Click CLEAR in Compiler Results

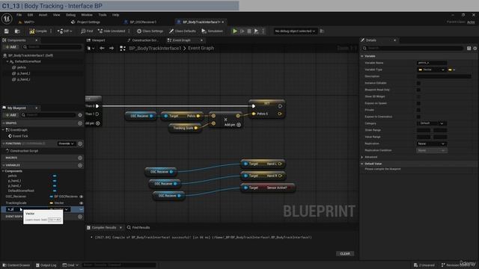(x=345, y=254)
